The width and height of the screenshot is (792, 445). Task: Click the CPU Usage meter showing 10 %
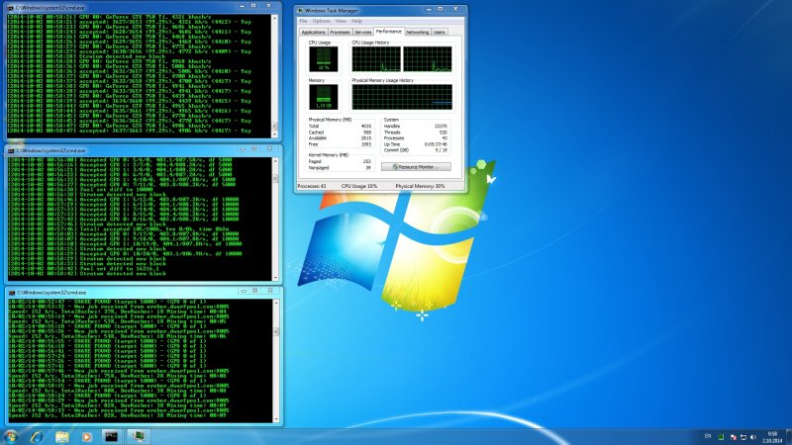pyautogui.click(x=324, y=59)
